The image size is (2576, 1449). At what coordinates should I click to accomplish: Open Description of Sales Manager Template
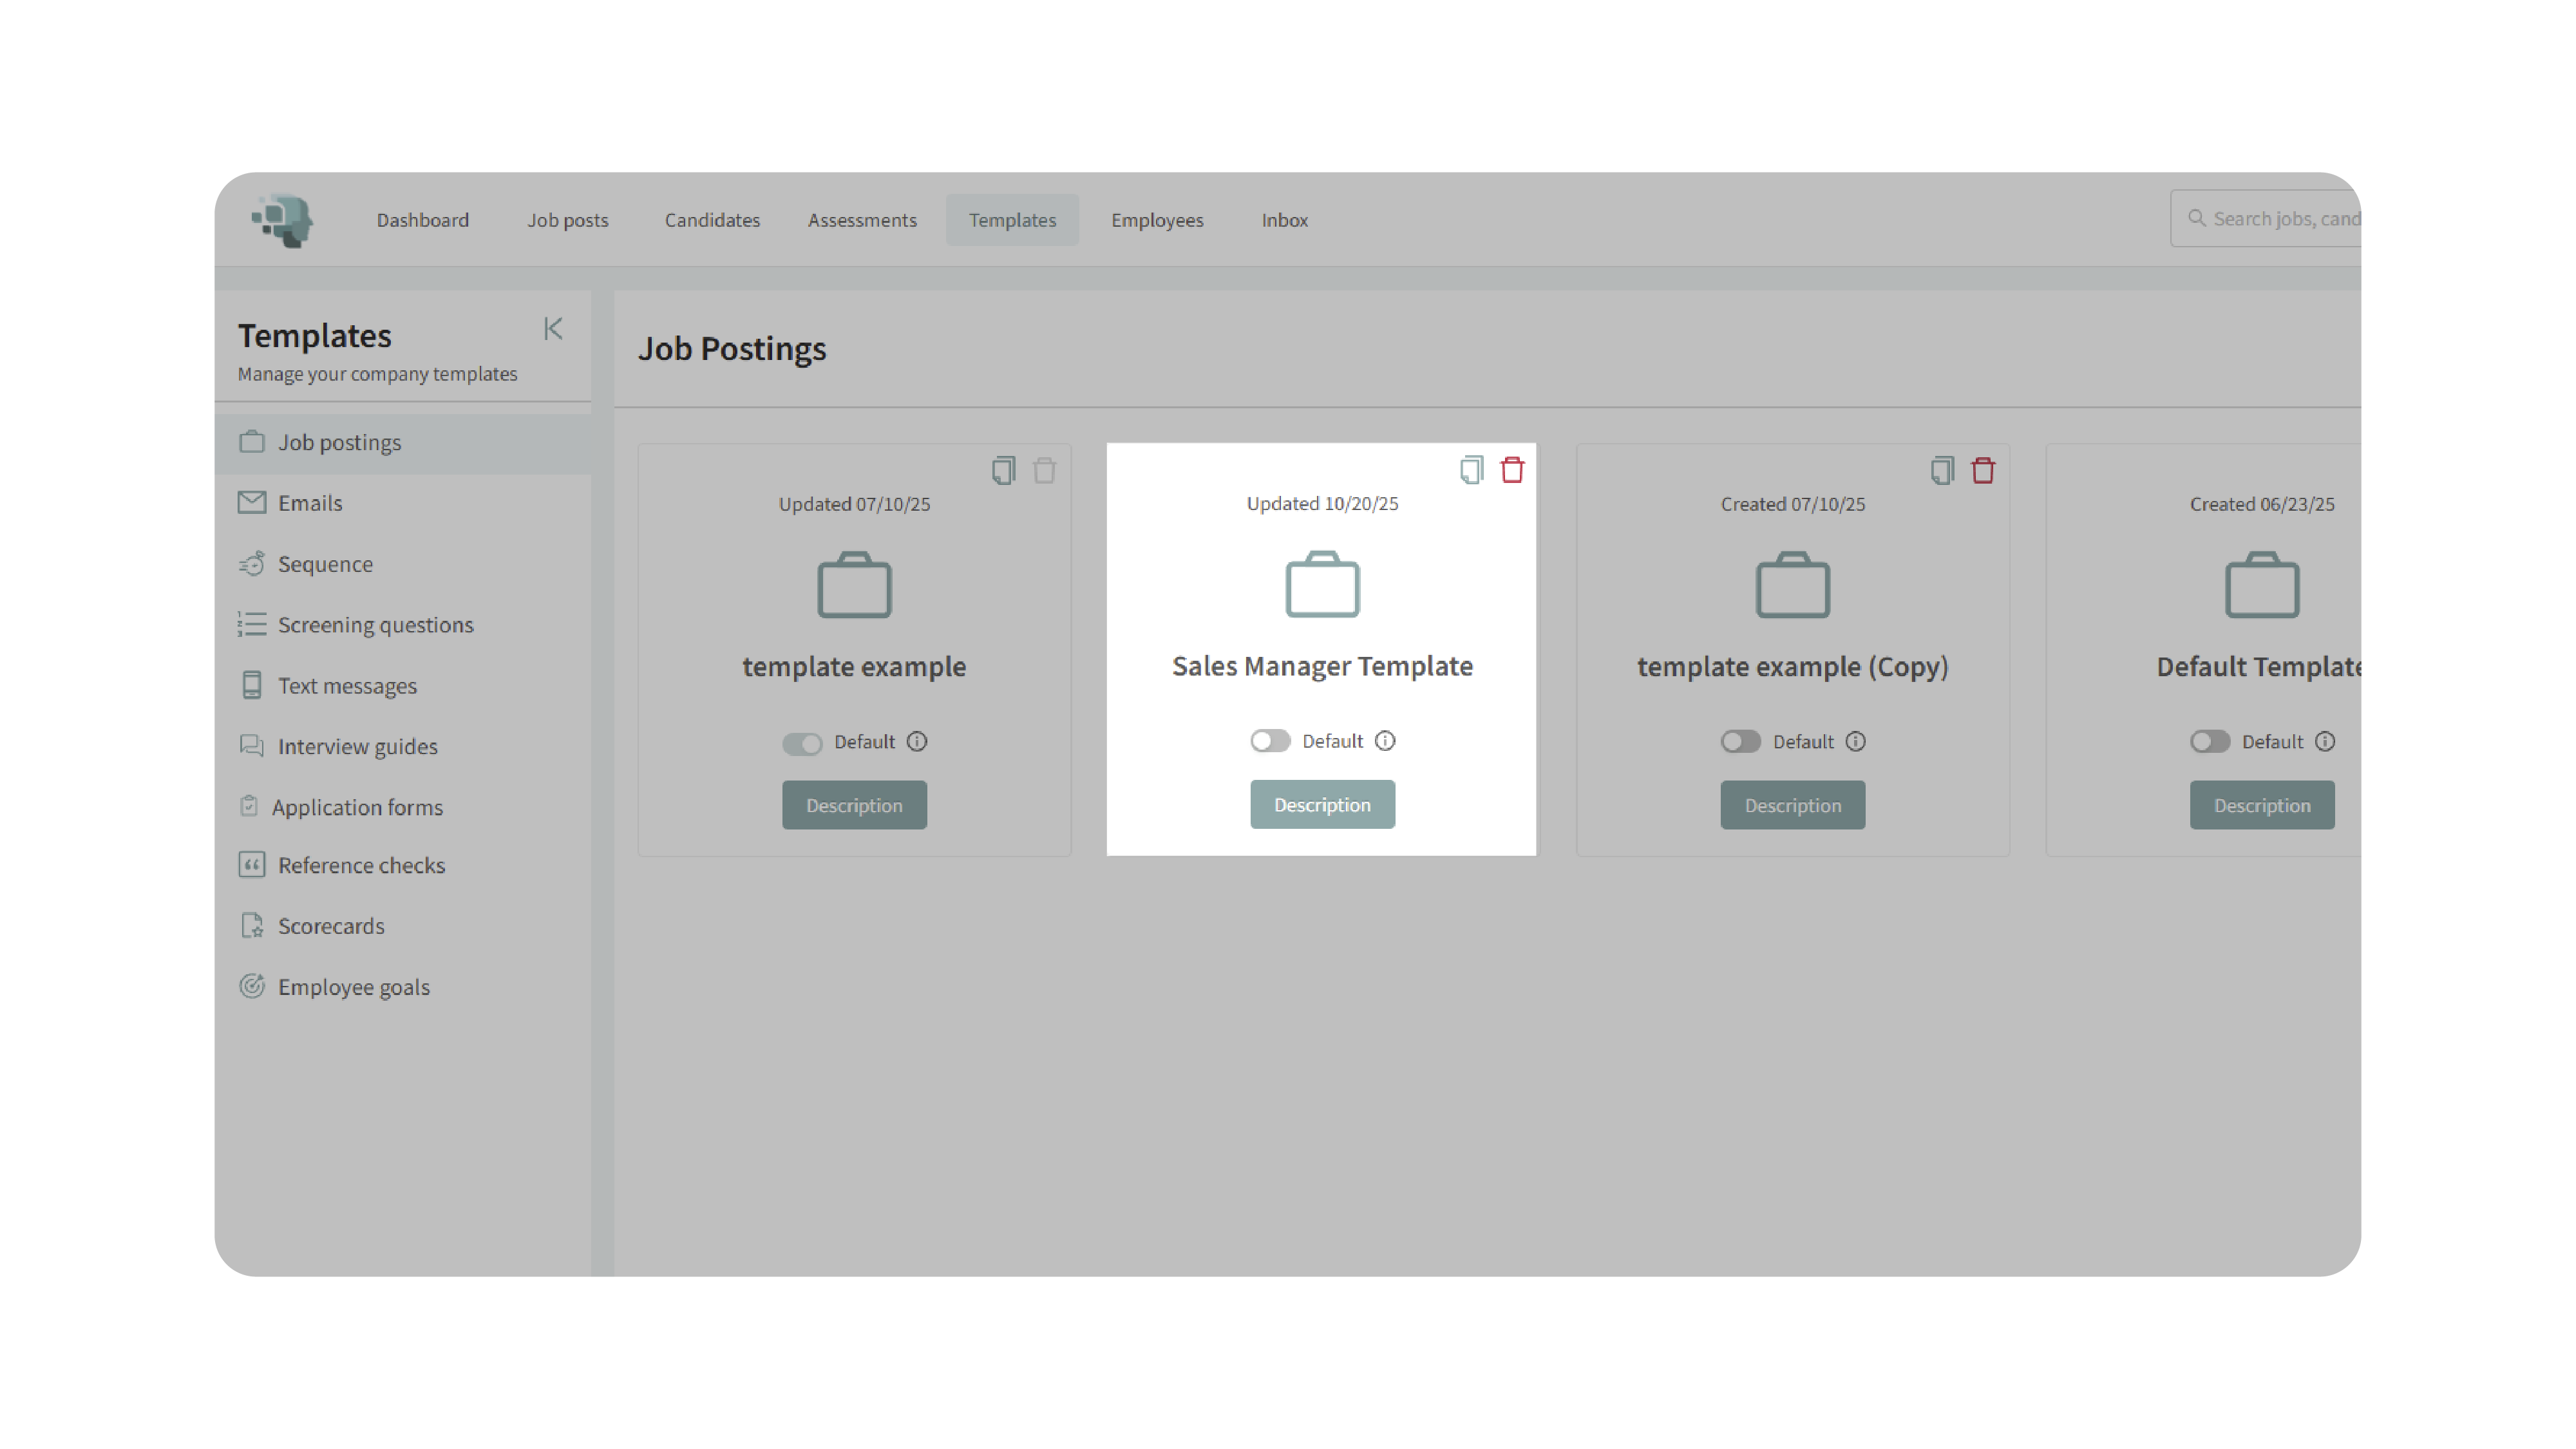pos(1322,805)
